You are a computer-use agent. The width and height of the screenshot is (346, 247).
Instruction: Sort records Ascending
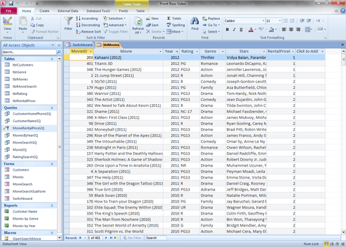(86, 19)
